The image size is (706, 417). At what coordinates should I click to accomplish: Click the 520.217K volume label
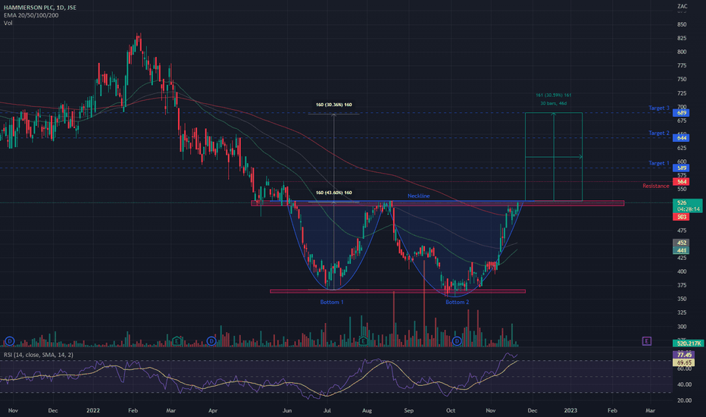click(688, 343)
